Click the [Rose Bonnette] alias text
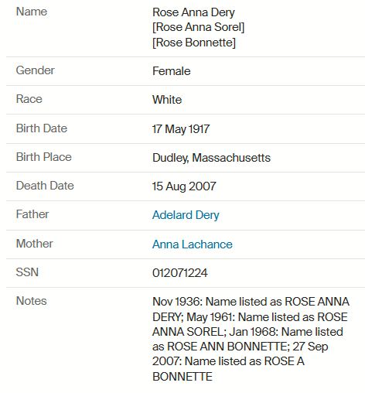The width and height of the screenshot is (365, 393). click(194, 43)
